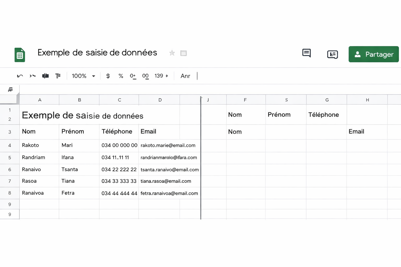Apply percent format from toolbar
This screenshot has height=267, width=401.
click(121, 76)
